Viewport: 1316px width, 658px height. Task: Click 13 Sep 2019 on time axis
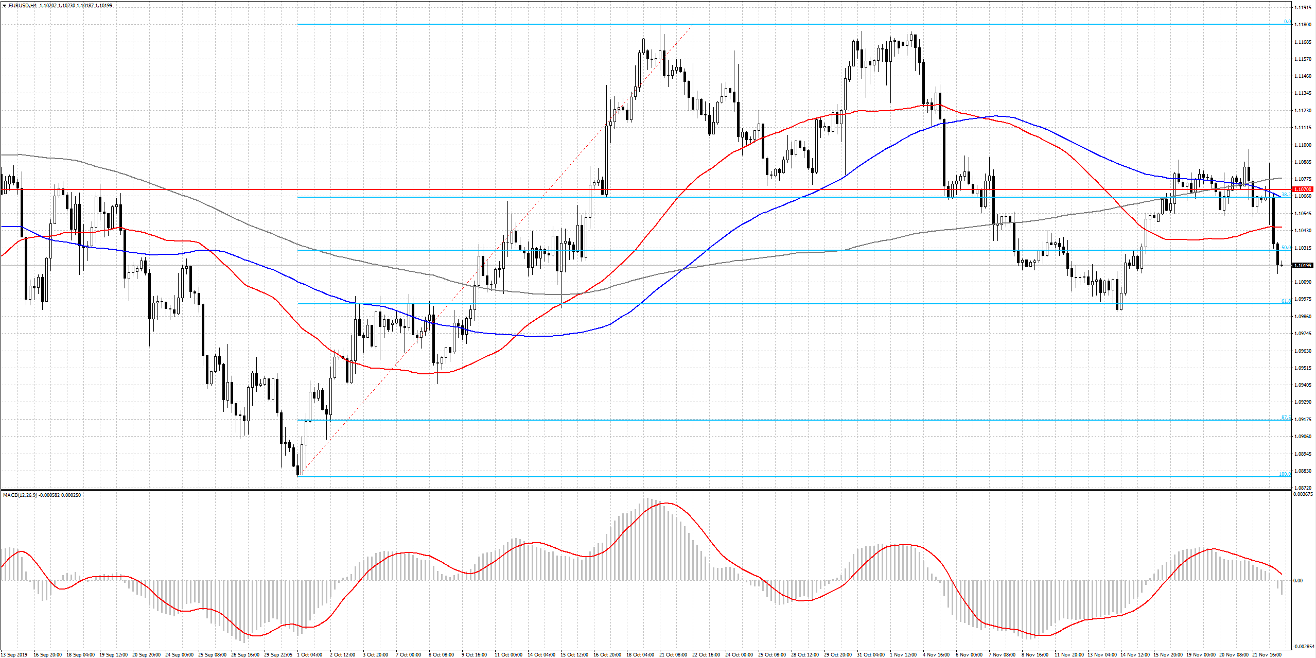click(x=14, y=654)
